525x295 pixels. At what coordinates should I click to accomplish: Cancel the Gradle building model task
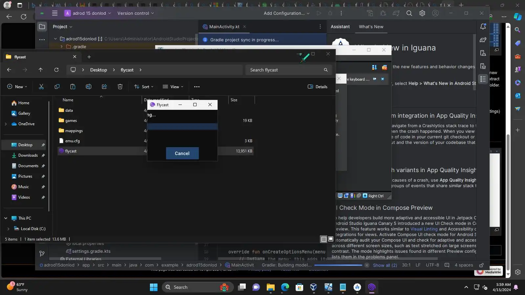pyautogui.click(x=367, y=265)
